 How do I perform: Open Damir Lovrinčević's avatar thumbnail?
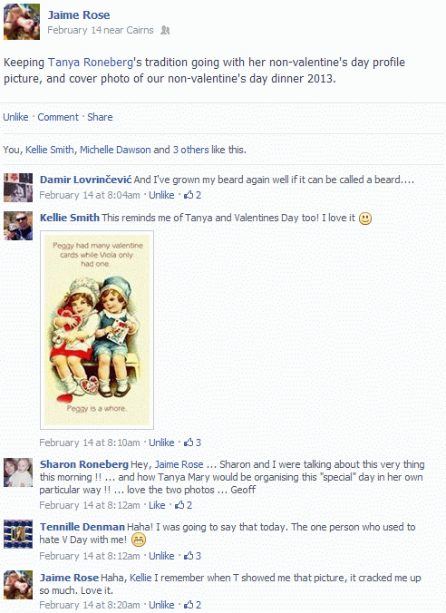(18, 188)
